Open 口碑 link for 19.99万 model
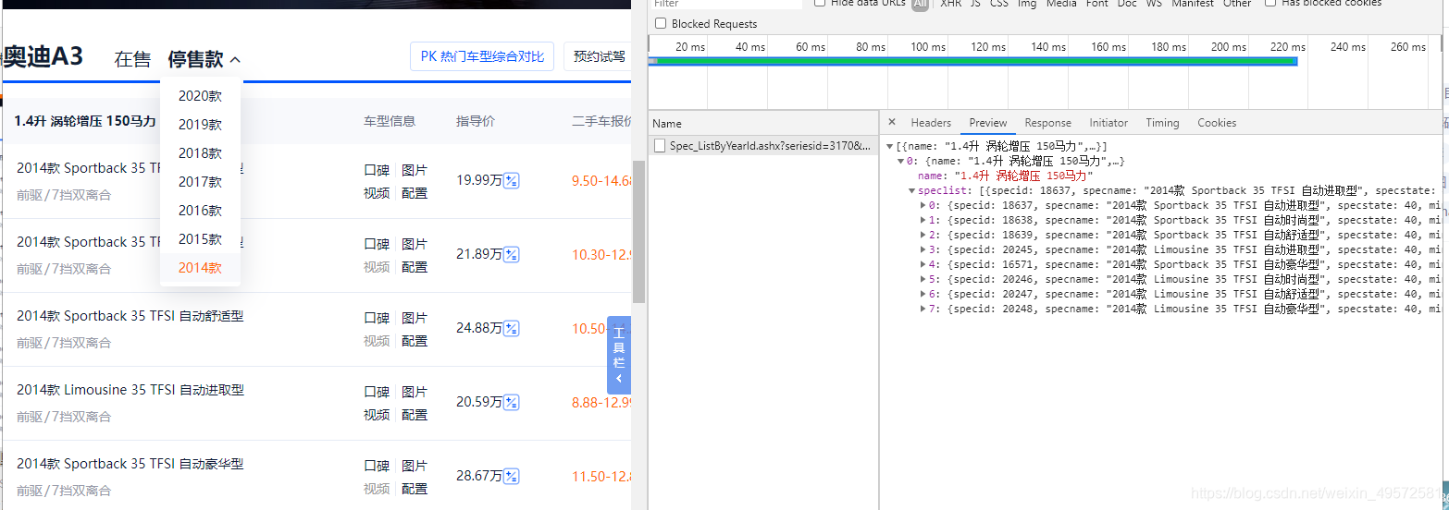The width and height of the screenshot is (1449, 510). click(377, 170)
